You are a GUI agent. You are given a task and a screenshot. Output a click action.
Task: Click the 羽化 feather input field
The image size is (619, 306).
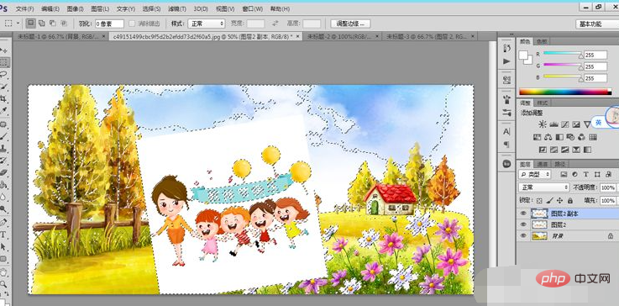(x=109, y=24)
